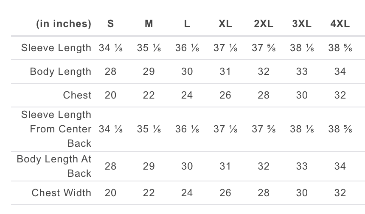The width and height of the screenshot is (365, 214).
Task: Click Chest value 26 under XL
Action: coord(225,95)
